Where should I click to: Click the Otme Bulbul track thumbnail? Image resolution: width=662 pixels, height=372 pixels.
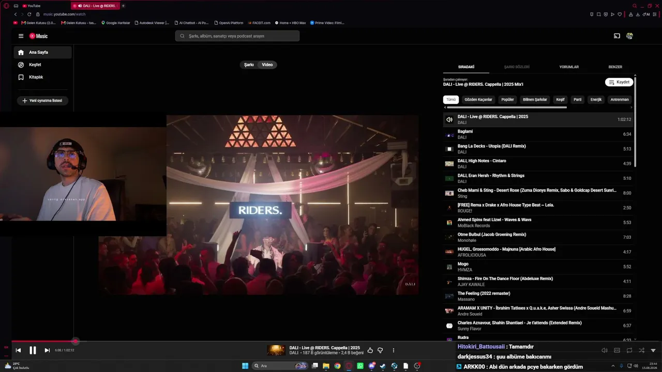(x=449, y=237)
